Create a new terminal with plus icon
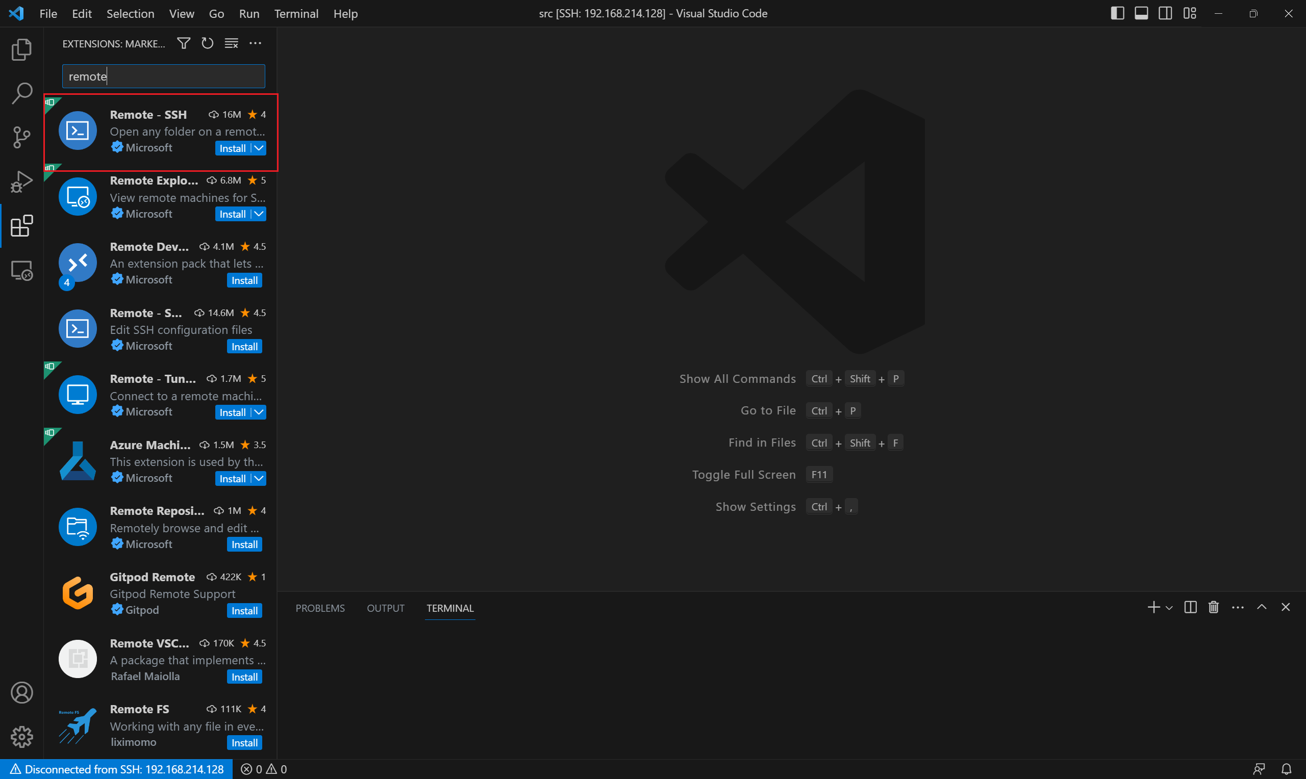This screenshot has height=779, width=1306. (x=1153, y=607)
